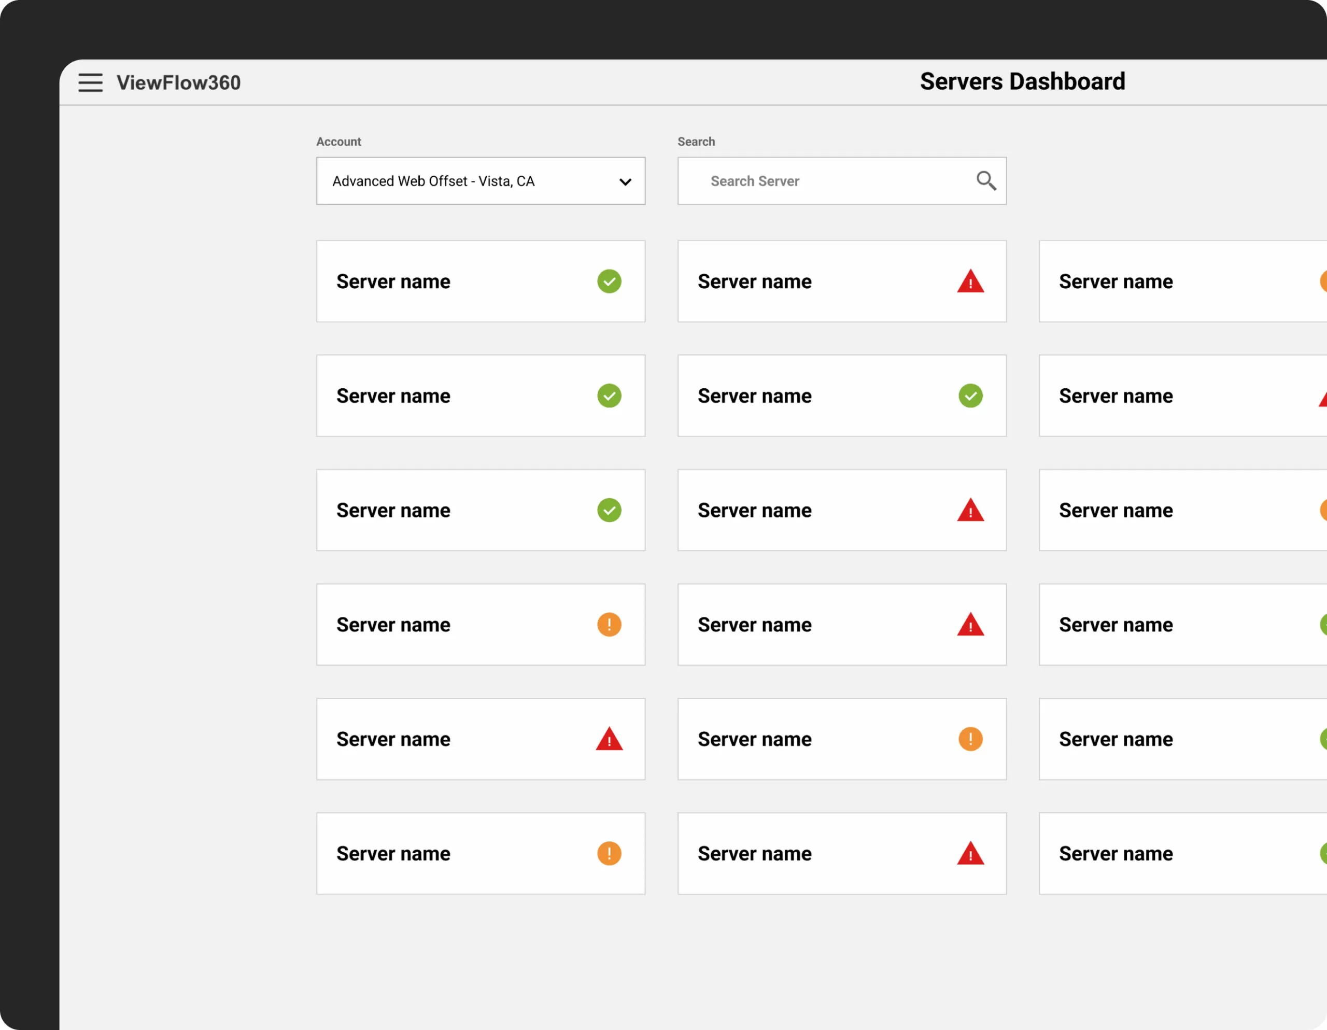Click red warning triangle in first row, second column card

[x=971, y=281]
